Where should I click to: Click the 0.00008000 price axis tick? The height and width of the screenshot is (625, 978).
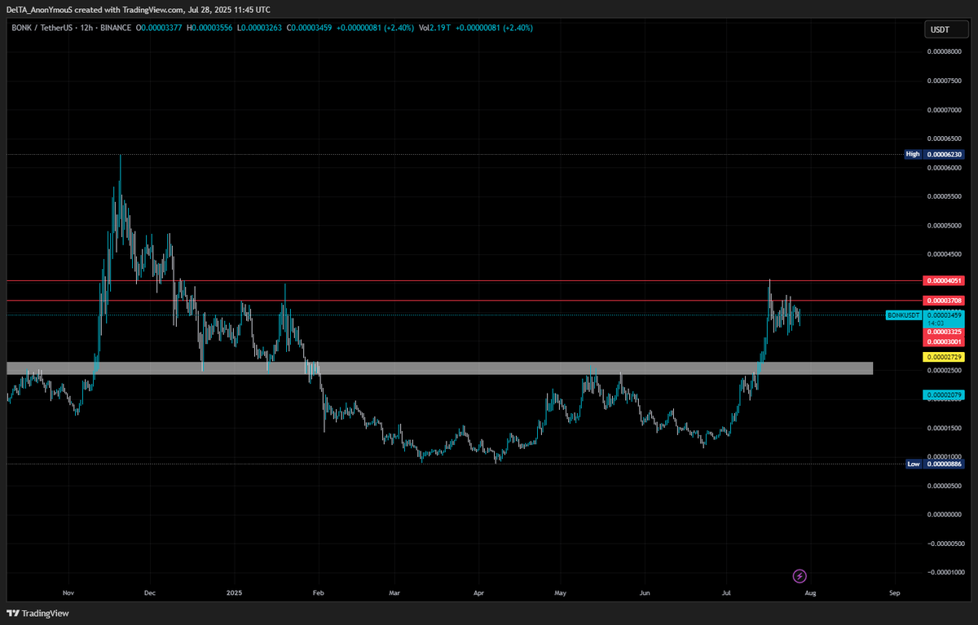point(945,52)
